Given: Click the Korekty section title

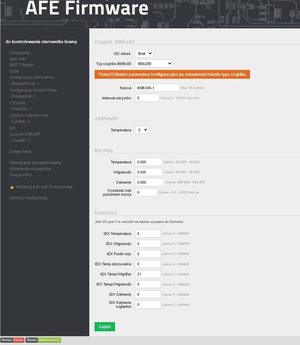Looking at the screenshot, I should pyautogui.click(x=104, y=150).
